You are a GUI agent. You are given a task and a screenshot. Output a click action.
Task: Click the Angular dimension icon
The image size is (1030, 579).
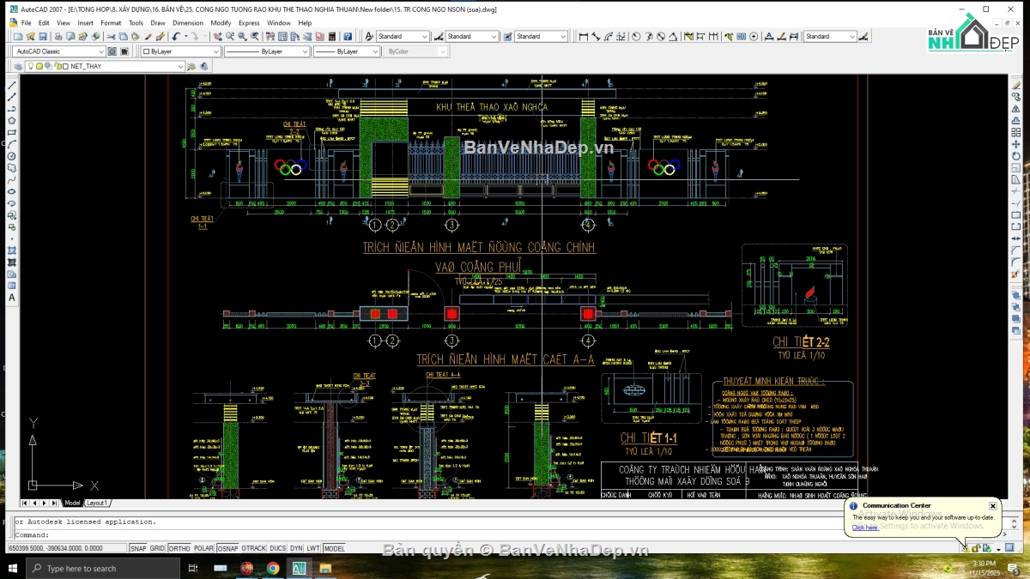pos(673,36)
